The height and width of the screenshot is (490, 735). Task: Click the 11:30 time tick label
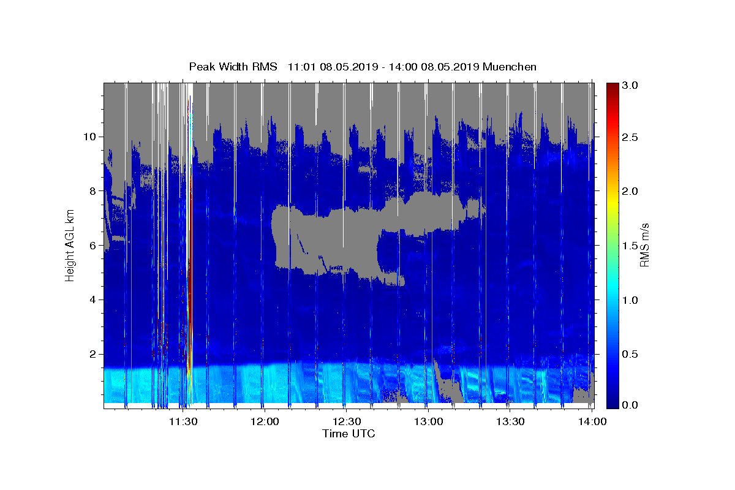(183, 421)
